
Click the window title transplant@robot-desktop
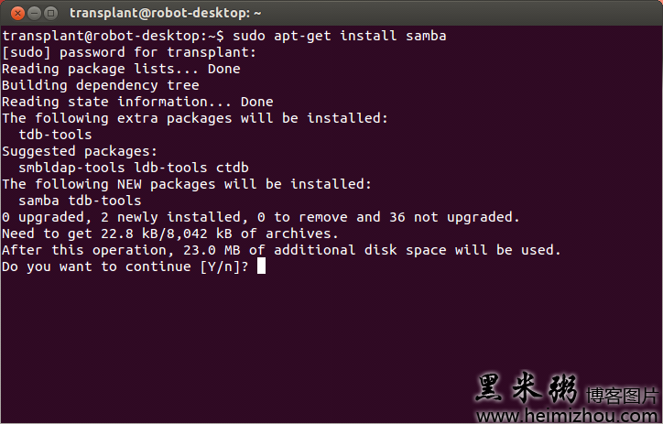pyautogui.click(x=166, y=13)
